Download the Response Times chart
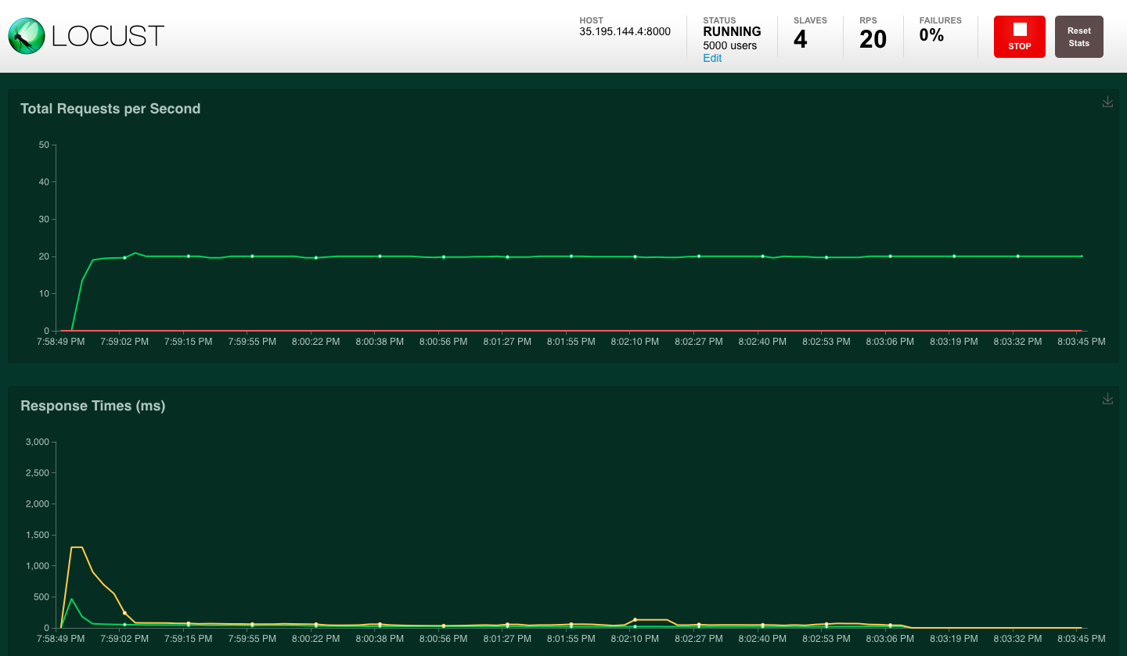 (1107, 399)
